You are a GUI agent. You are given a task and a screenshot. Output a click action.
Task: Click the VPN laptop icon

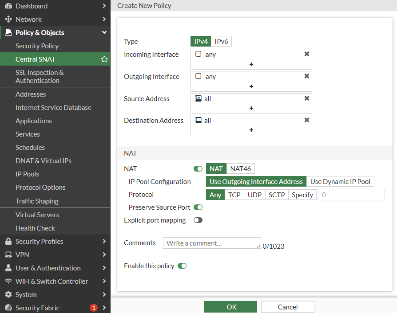8,254
